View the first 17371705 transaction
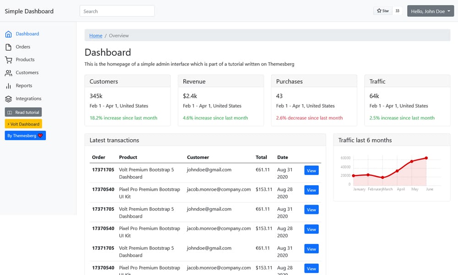The height and width of the screenshot is (275, 458). pos(311,170)
